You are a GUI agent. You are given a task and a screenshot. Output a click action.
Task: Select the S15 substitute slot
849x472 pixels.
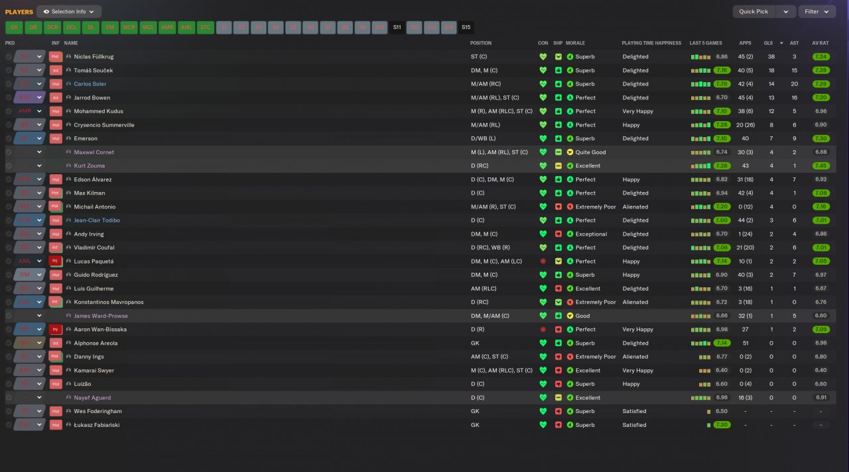(x=466, y=27)
